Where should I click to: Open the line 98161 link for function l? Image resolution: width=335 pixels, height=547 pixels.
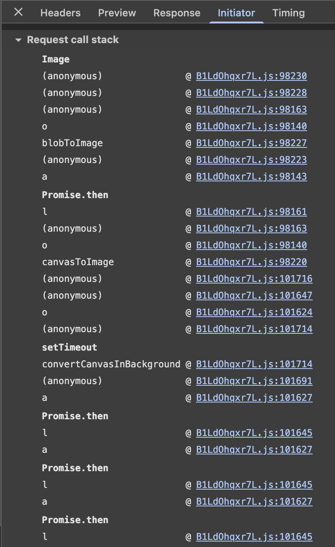[251, 212]
